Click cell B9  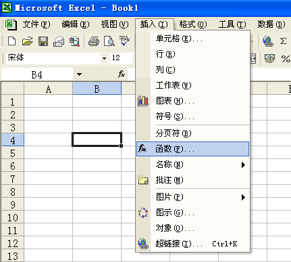[x=97, y=204]
